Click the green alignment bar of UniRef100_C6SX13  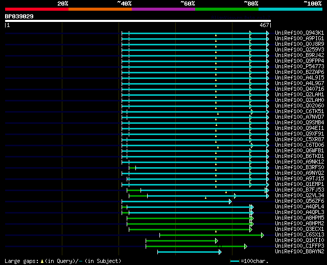coord(211,235)
